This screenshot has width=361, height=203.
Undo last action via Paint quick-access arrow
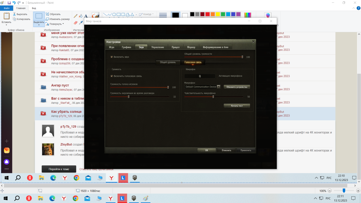click(14, 2)
